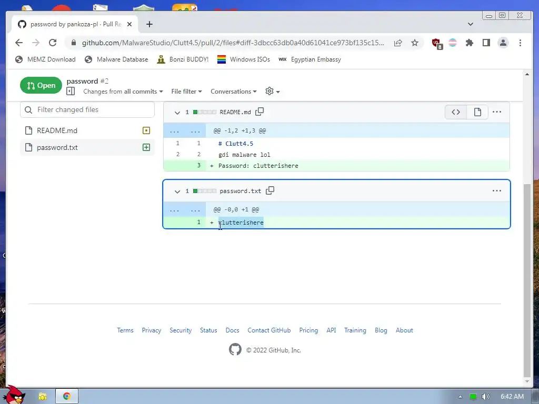Click the GitHub logo in the footer
Viewport: 539px width, 404px height.
coord(235,350)
